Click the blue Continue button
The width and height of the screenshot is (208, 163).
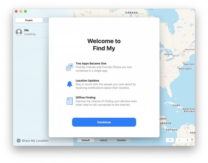click(104, 122)
